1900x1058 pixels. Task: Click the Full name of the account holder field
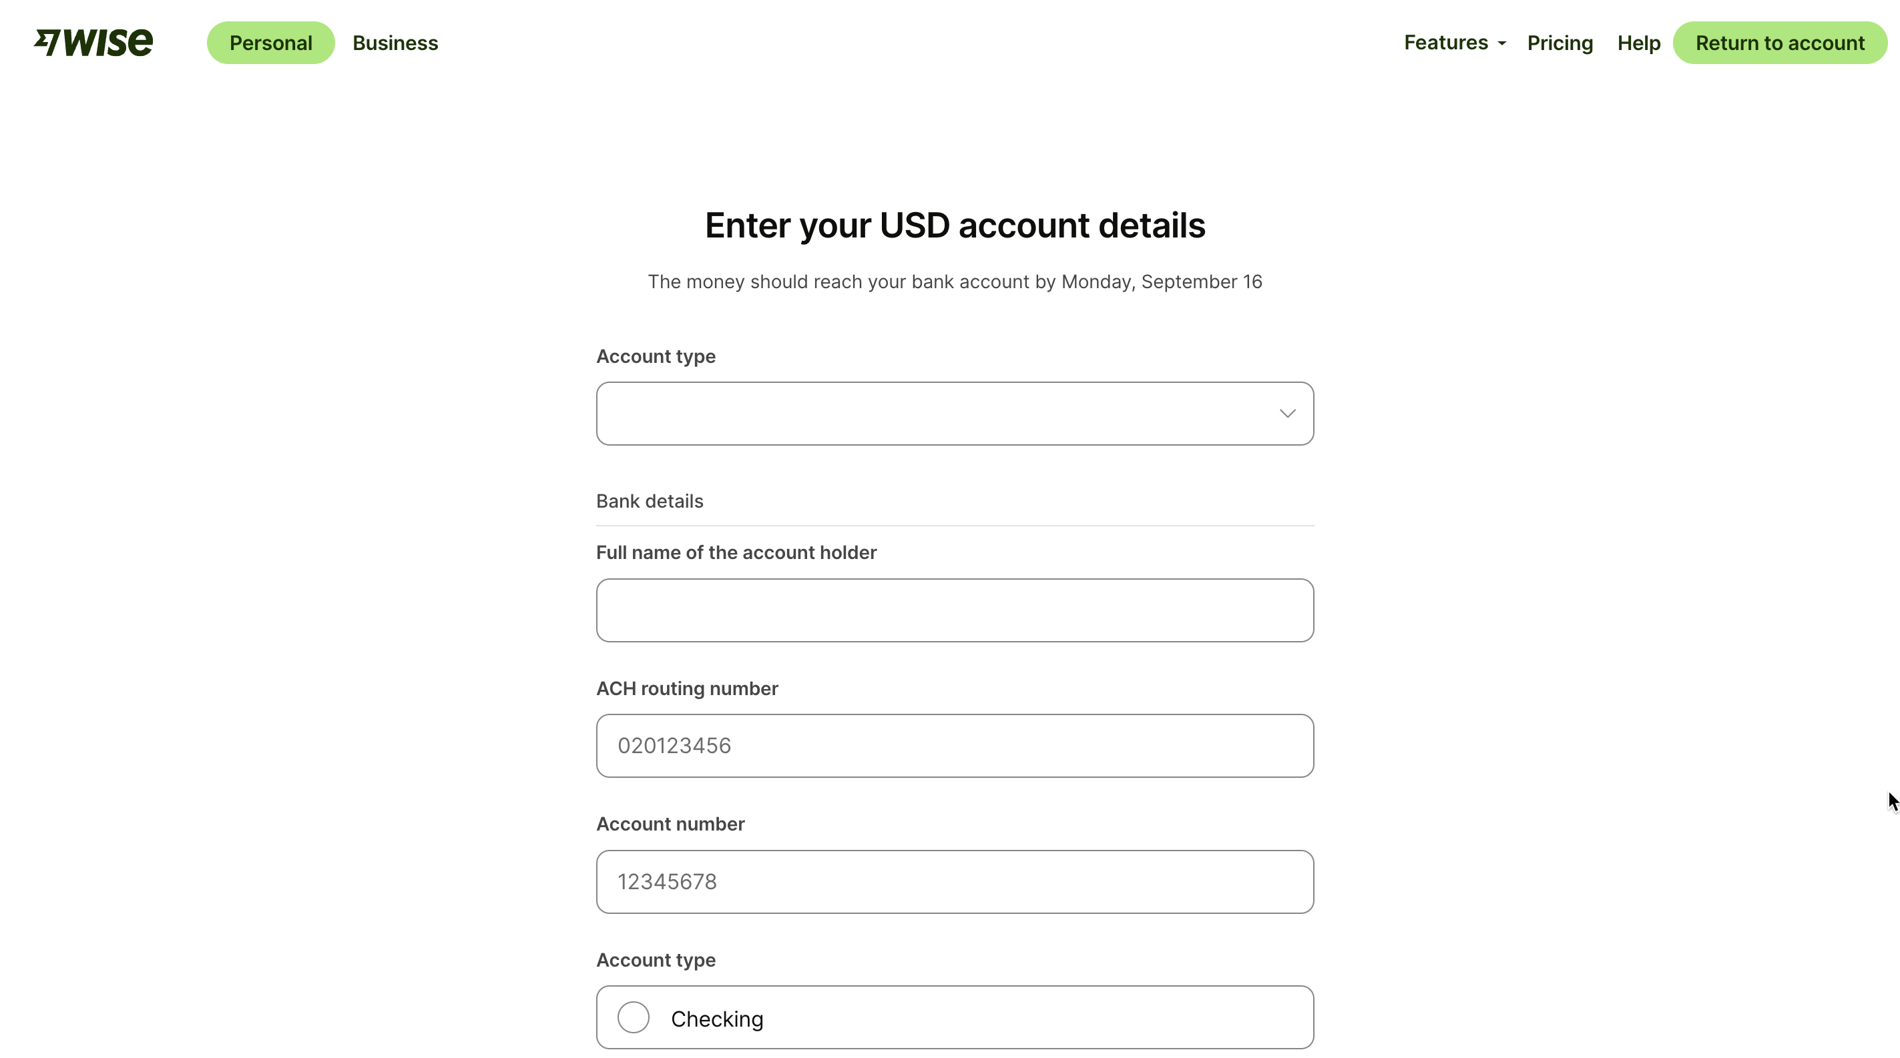(955, 610)
